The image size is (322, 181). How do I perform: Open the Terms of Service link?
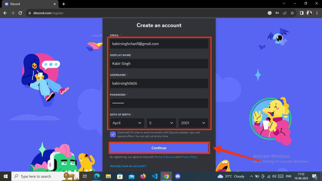click(164, 157)
